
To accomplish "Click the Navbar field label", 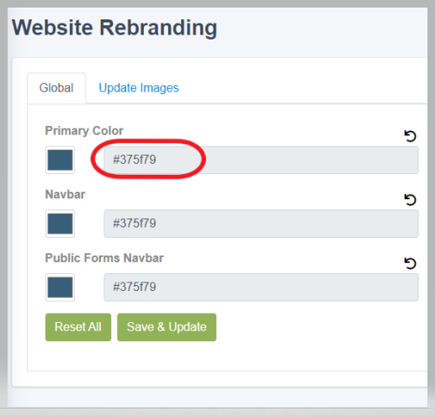I will coord(65,194).
